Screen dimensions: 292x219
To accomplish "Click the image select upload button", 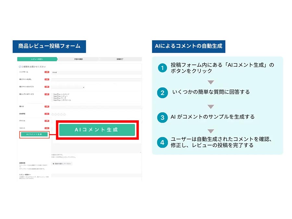I will [x=62, y=164].
